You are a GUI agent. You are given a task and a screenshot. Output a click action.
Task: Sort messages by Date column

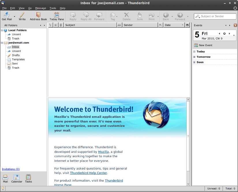pos(174,25)
